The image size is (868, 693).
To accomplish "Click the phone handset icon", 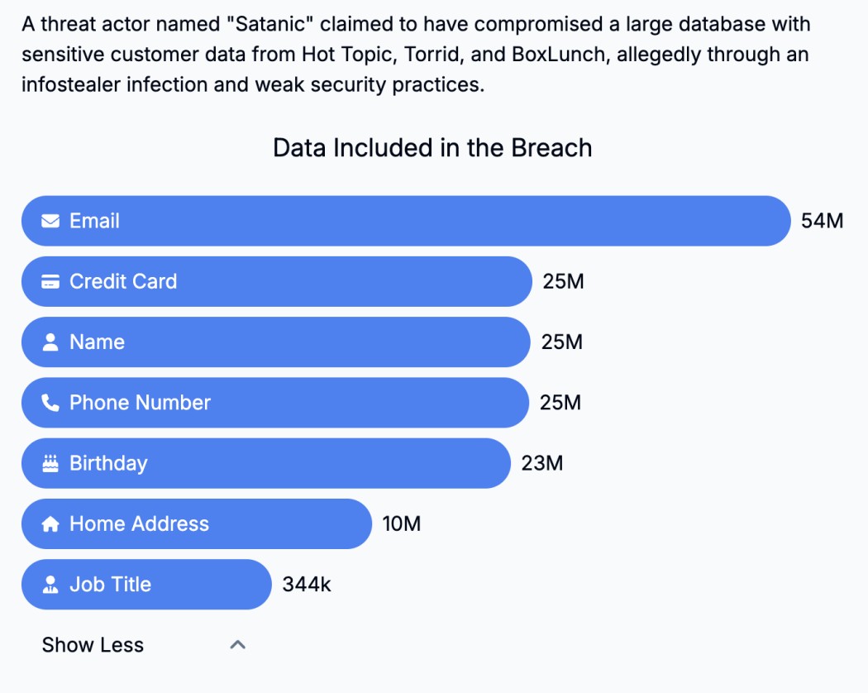I will [50, 403].
